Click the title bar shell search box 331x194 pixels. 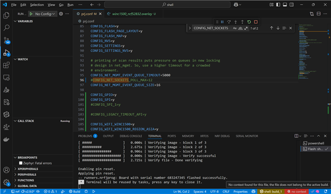click(167, 5)
